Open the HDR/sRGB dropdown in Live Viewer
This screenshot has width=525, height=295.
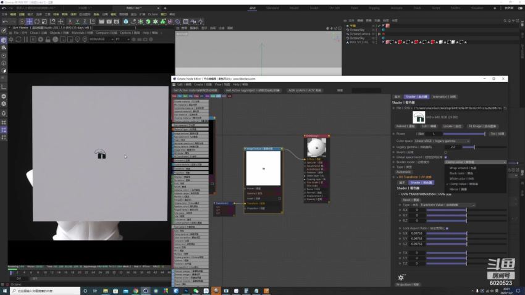99,39
